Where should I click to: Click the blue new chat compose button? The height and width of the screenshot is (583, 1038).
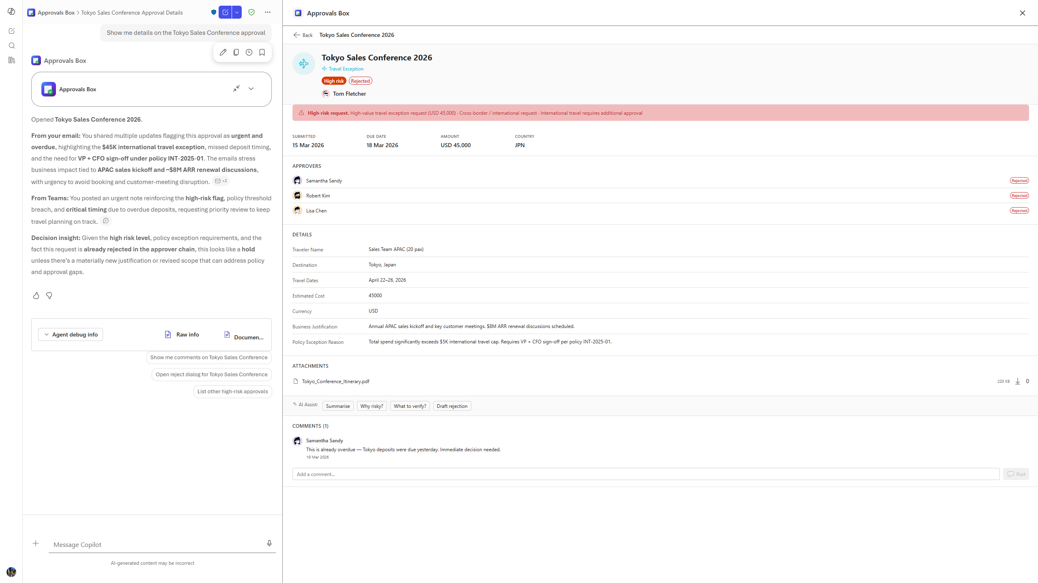(225, 12)
